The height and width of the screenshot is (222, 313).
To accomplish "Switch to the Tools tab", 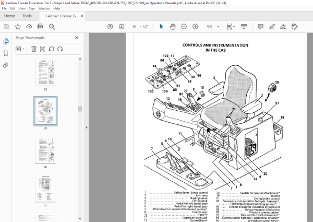I will [27, 16].
